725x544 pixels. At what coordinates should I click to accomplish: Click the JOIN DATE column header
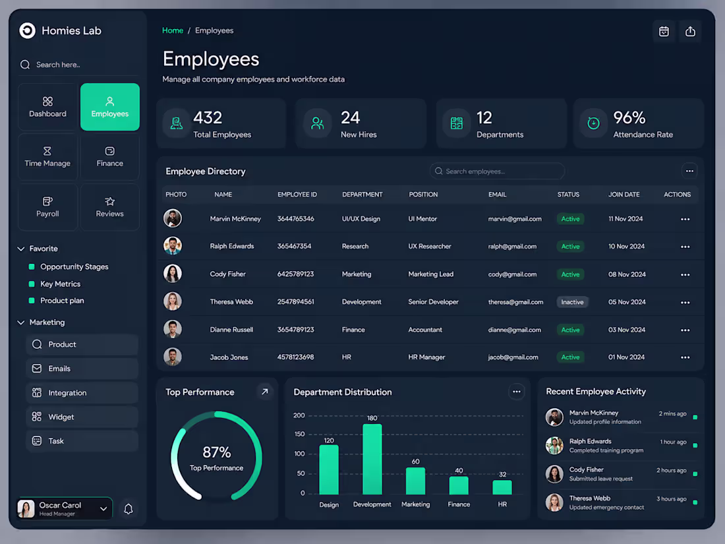(623, 195)
